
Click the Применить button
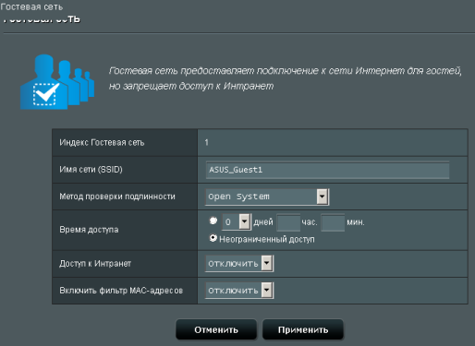pyautogui.click(x=303, y=329)
